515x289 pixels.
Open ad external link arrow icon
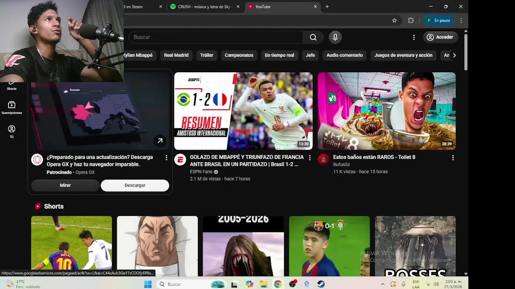pos(160,141)
